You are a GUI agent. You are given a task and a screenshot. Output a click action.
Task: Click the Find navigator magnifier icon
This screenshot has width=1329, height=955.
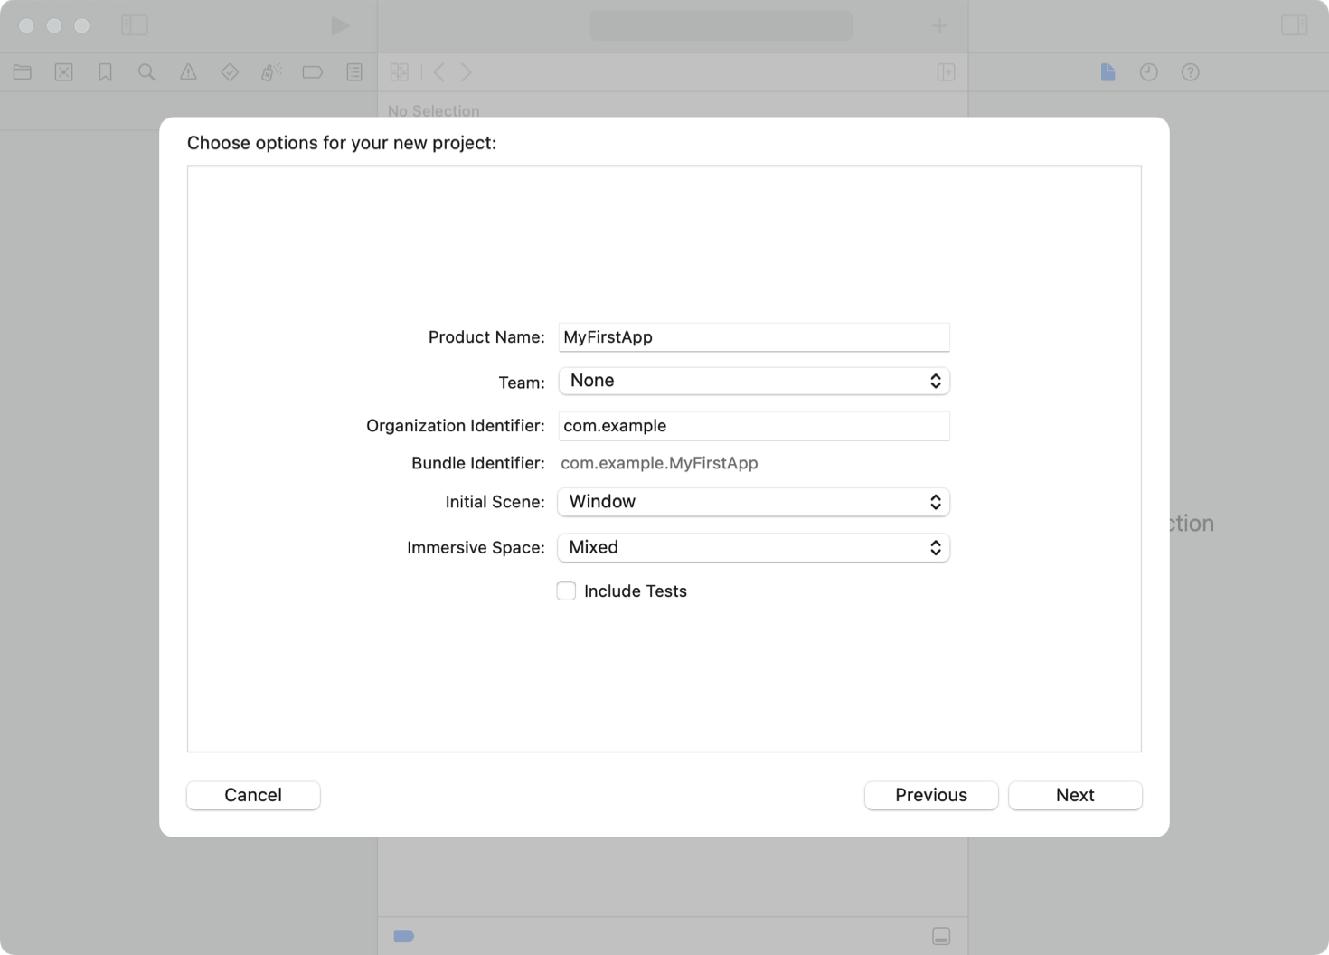(x=146, y=72)
